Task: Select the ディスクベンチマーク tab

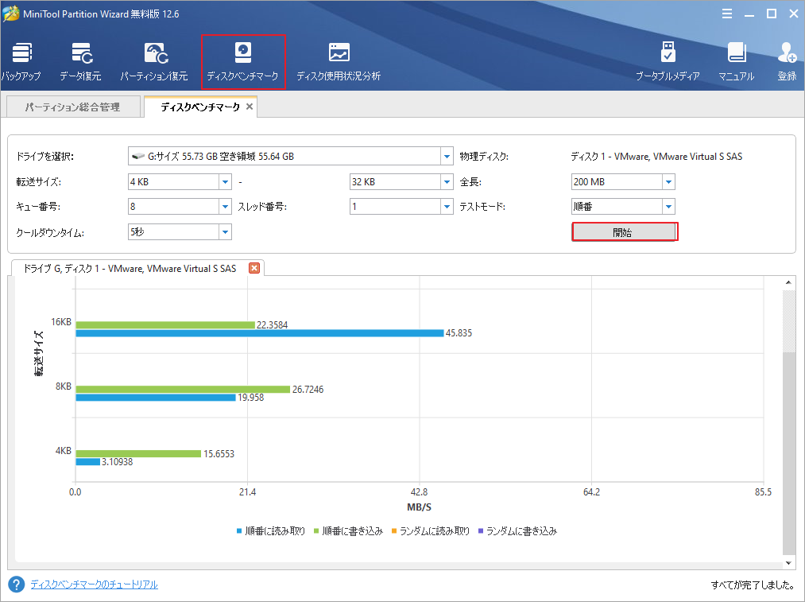Action: coord(200,107)
